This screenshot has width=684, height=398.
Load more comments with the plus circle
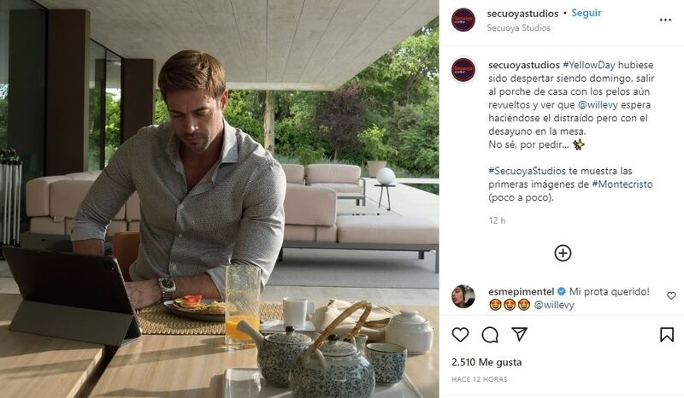[x=563, y=253]
